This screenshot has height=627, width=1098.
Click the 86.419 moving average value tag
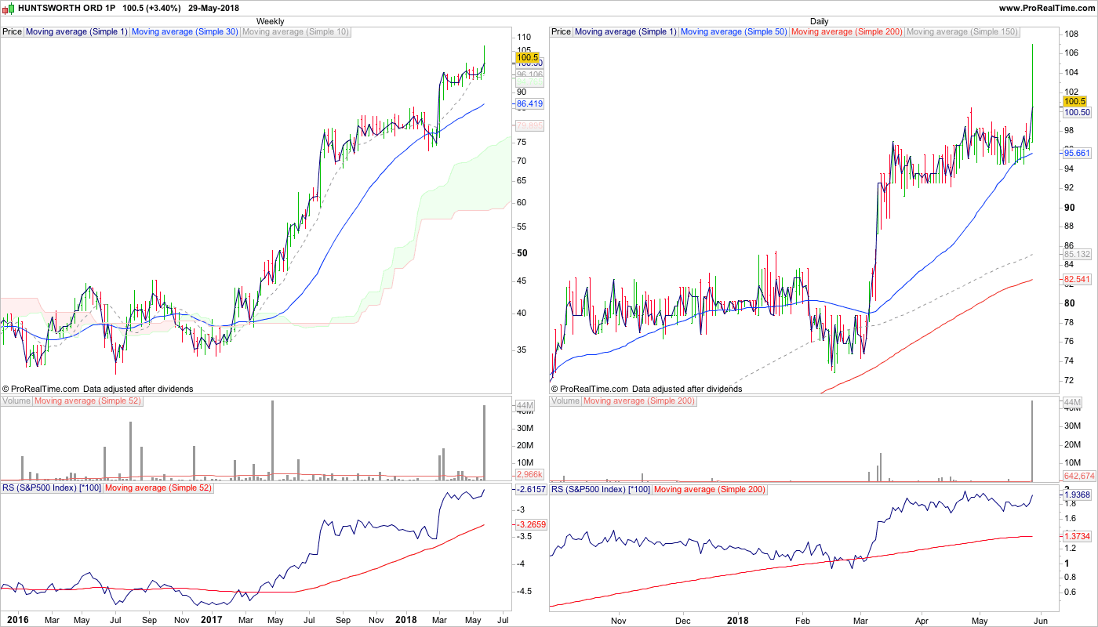pos(530,103)
